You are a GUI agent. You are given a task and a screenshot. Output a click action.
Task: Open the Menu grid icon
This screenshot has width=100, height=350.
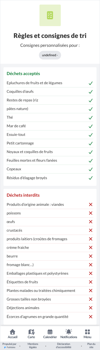(87, 332)
